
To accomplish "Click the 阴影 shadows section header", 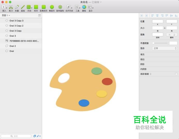I will (159, 64).
